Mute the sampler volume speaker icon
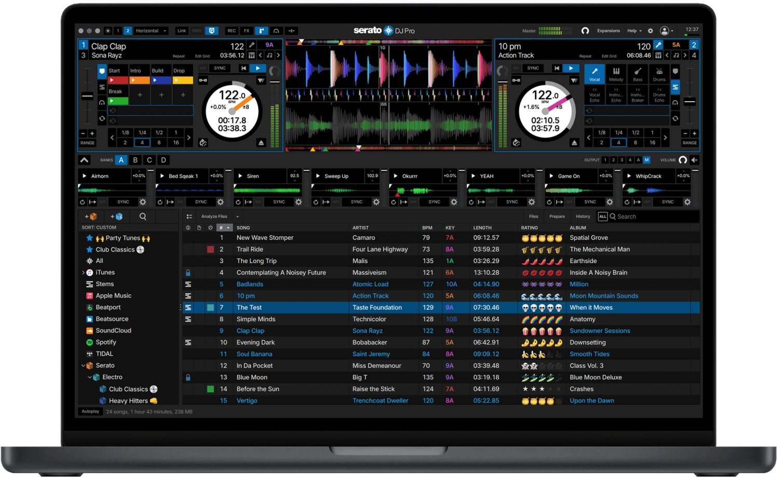This screenshot has width=778, height=481. 694,160
